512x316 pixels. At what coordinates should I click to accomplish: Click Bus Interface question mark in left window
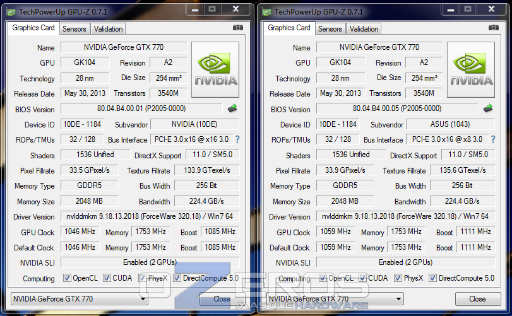237,139
